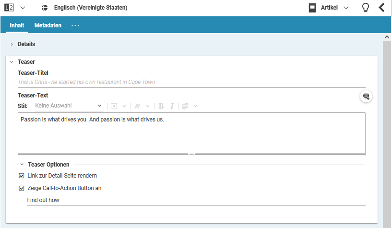Switch to the Metadaten tab

pos(48,25)
